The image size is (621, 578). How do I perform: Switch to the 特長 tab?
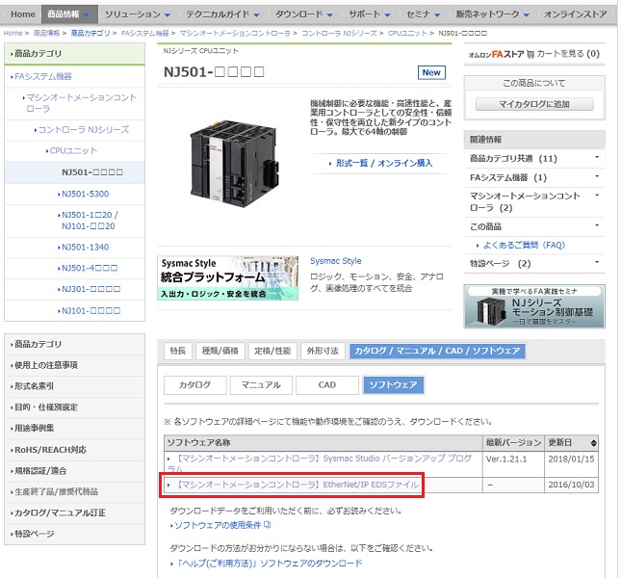point(178,351)
